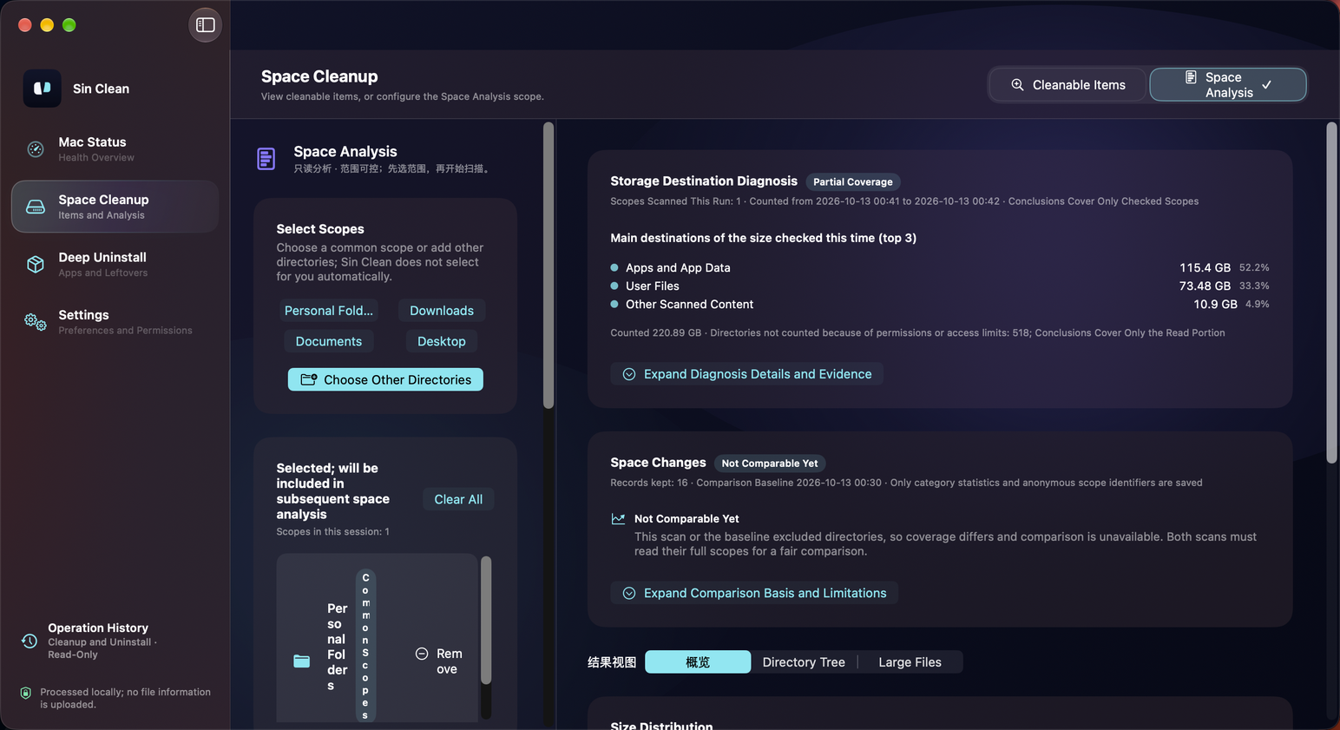The image size is (1340, 730).
Task: Click the Remove minus-circle icon
Action: pyautogui.click(x=422, y=654)
